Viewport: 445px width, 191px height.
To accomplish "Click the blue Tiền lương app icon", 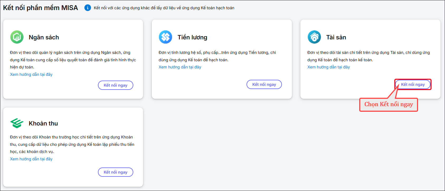I will [165, 37].
